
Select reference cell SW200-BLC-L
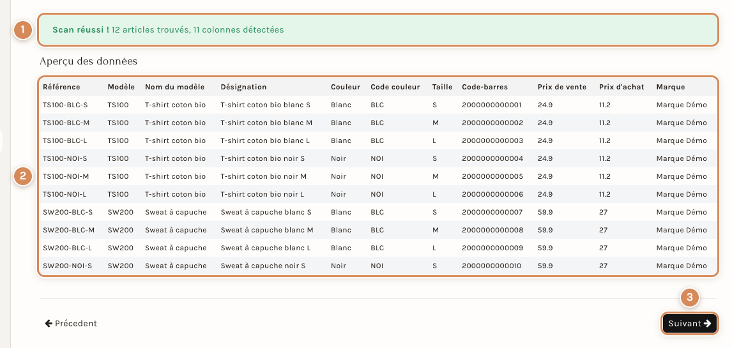coord(67,248)
